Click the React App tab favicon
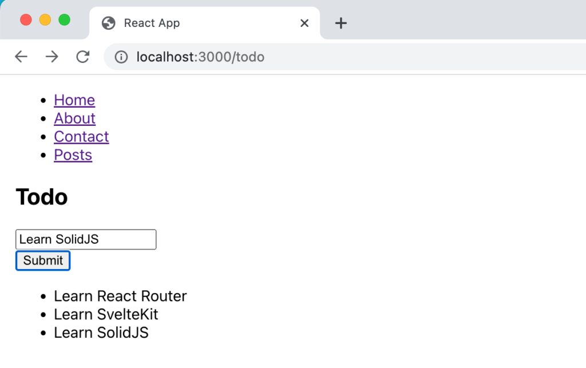The width and height of the screenshot is (586, 368). (108, 23)
